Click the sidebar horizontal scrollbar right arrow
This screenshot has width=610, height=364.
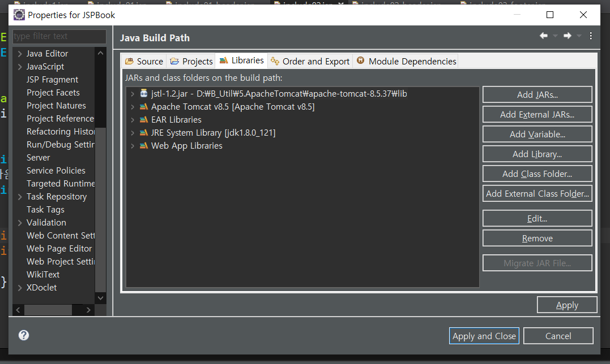89,310
